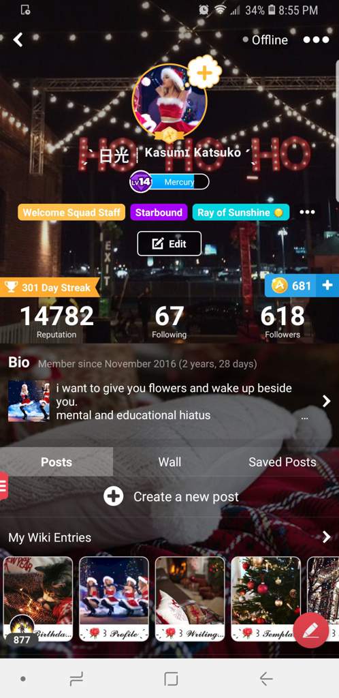The width and height of the screenshot is (339, 698).
Task: View the 618 Followers list
Action: (282, 322)
